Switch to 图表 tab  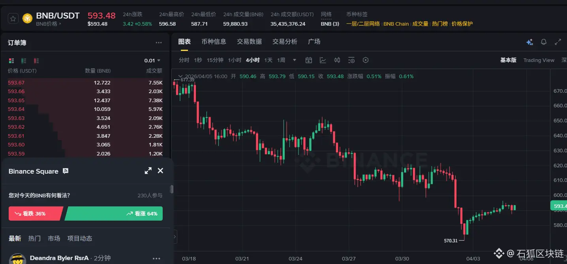[184, 41]
